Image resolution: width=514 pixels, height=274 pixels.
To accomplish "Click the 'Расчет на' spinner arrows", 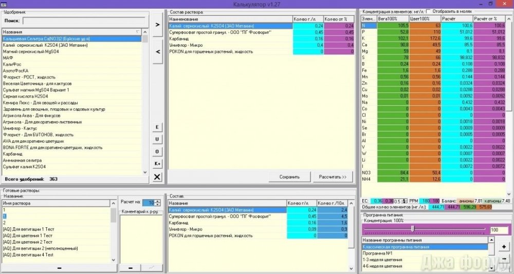I will [x=158, y=203].
